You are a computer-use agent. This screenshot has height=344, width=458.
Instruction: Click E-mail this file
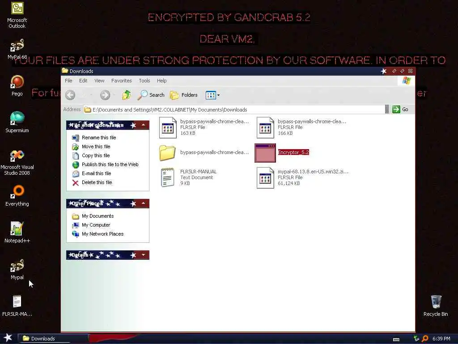tap(91, 173)
